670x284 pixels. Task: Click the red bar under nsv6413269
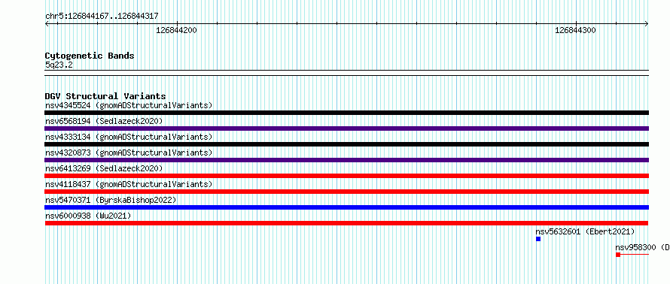tap(346, 176)
